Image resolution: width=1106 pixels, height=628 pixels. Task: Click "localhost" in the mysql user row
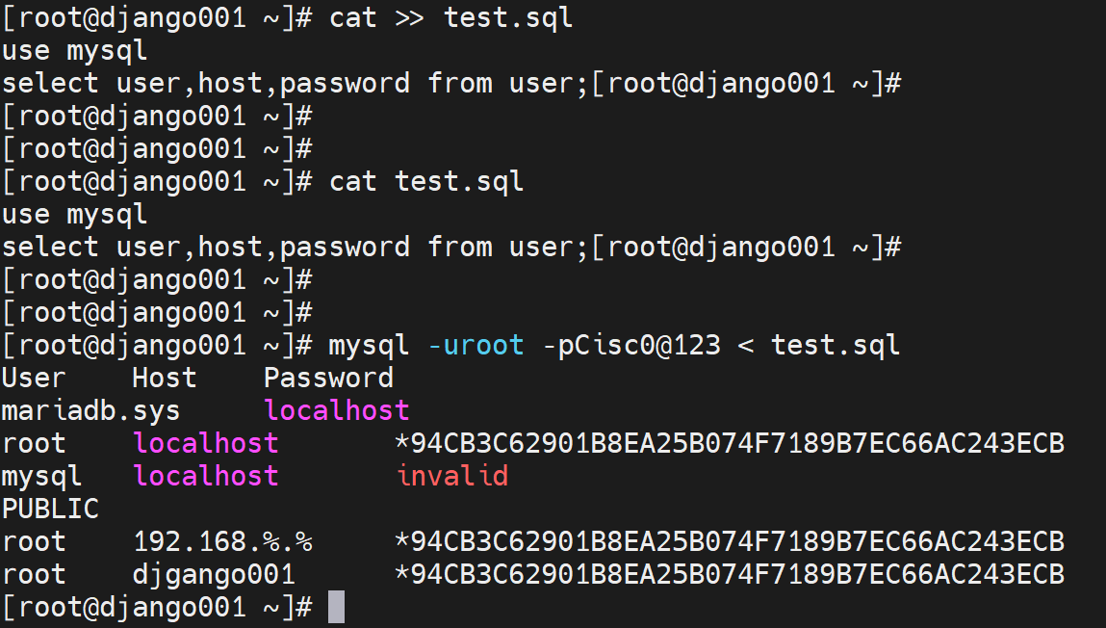[206, 476]
